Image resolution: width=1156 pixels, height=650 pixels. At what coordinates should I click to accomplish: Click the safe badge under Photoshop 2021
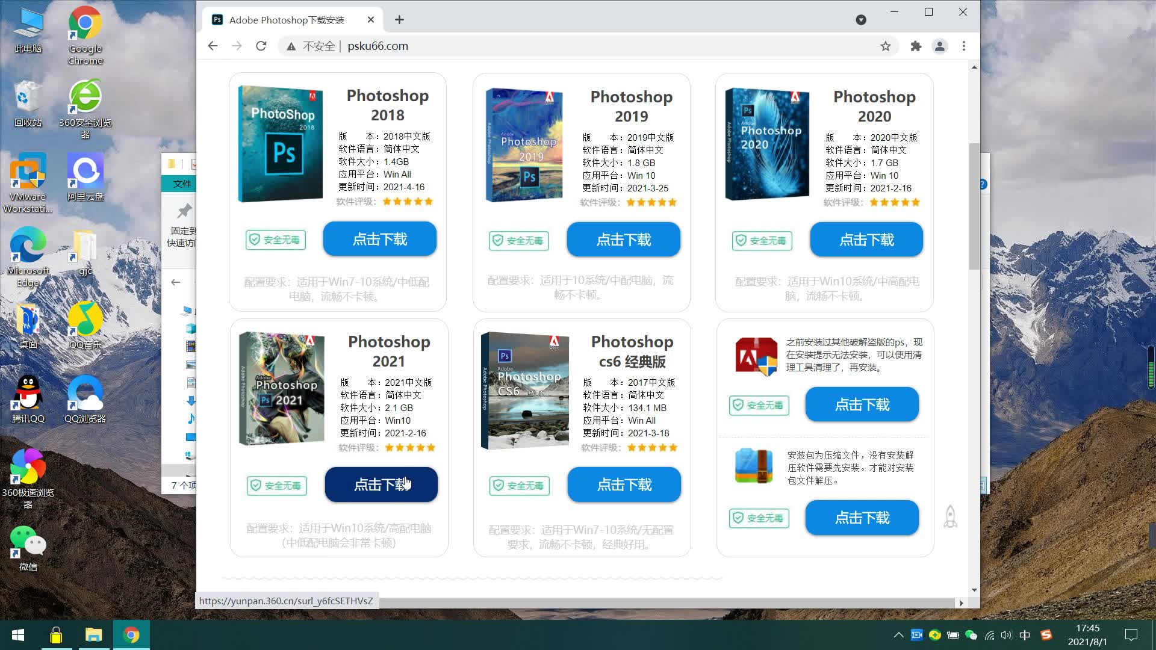[x=277, y=485]
